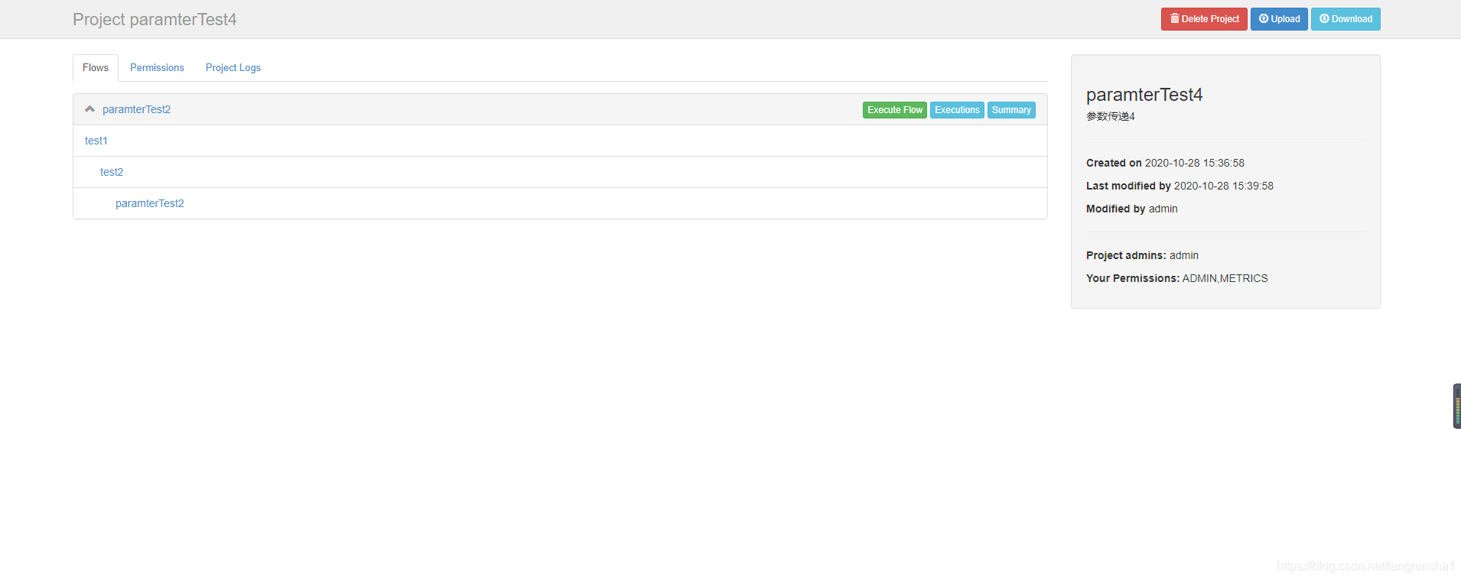1461x580 pixels.
Task: Click the green Execute Flow button
Action: [x=895, y=110]
